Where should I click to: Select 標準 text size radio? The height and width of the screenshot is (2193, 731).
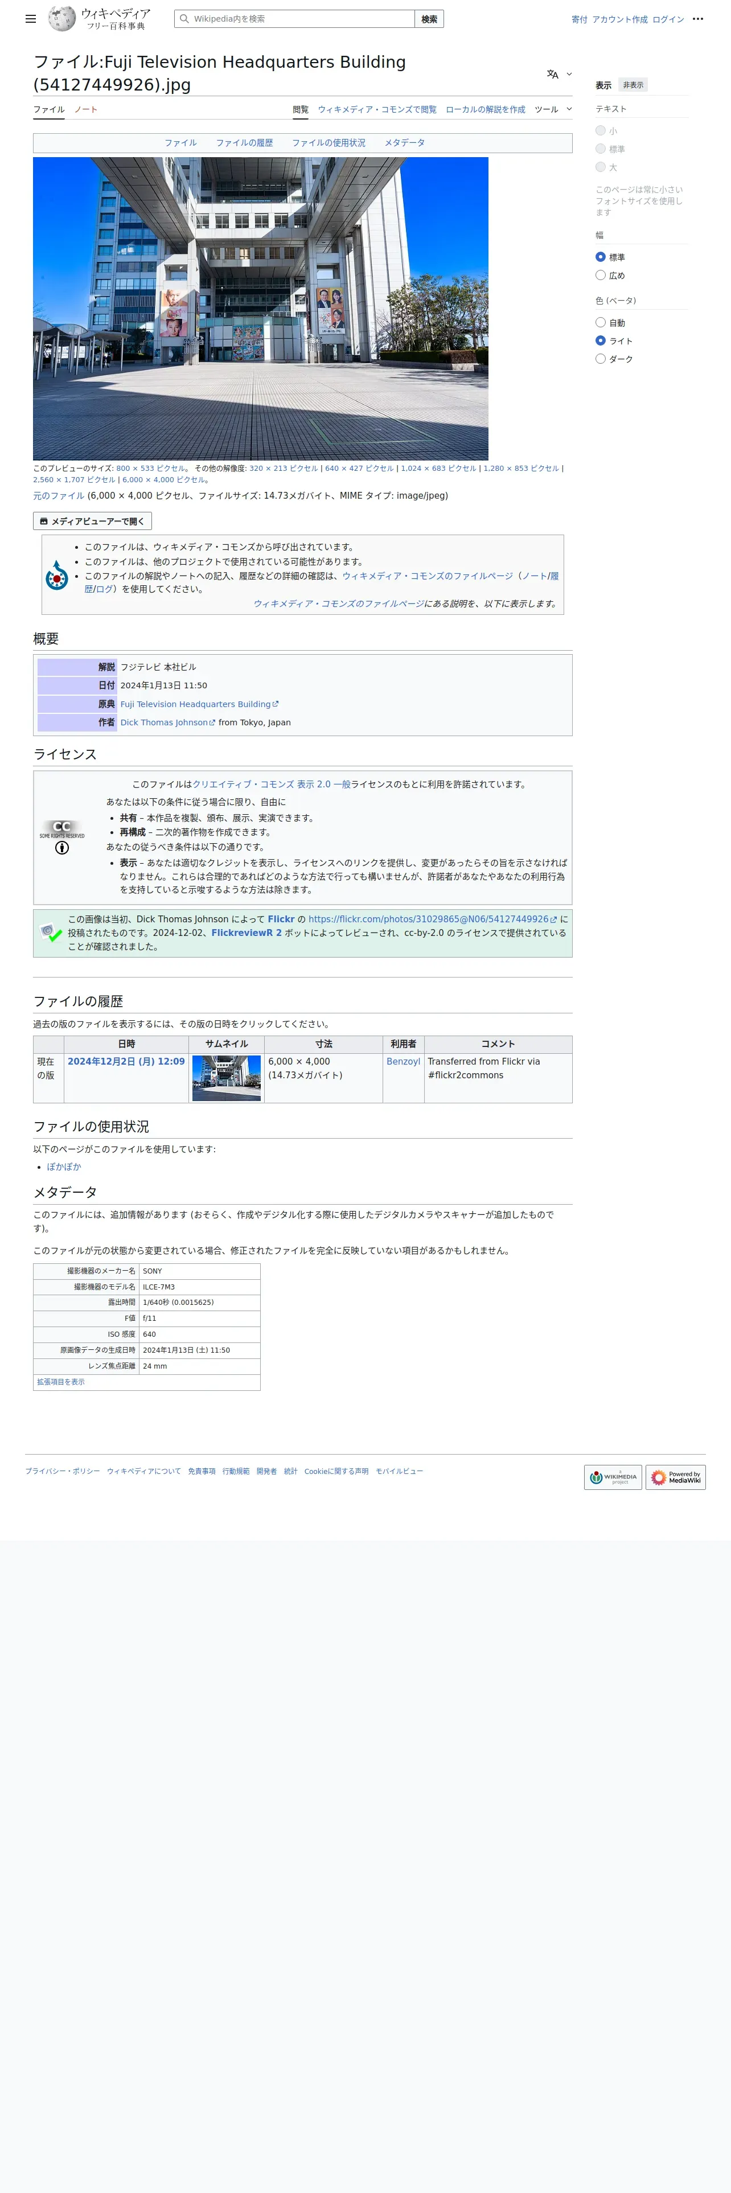601,148
